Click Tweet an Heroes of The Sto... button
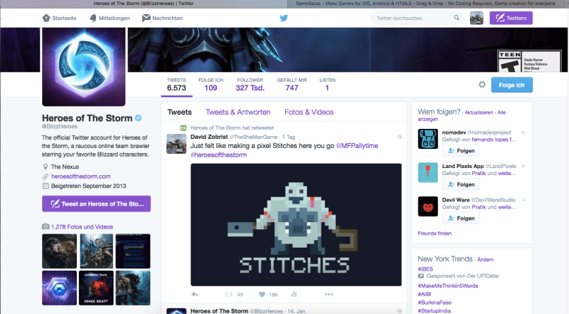Viewport: 569px width, 314px height. (96, 204)
